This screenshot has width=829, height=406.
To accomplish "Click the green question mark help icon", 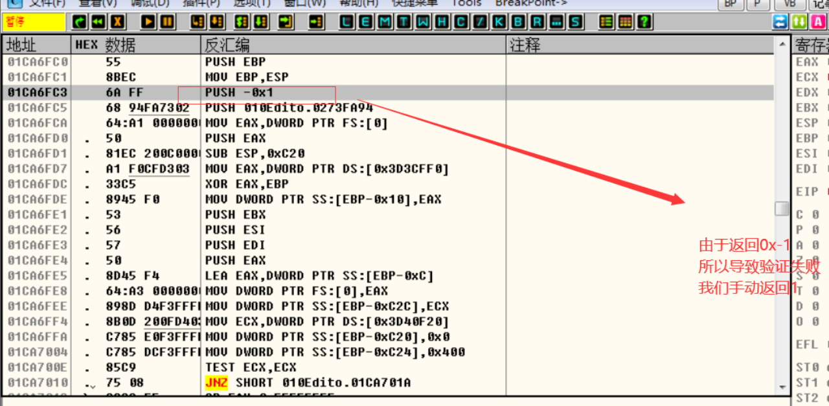I will [x=644, y=22].
